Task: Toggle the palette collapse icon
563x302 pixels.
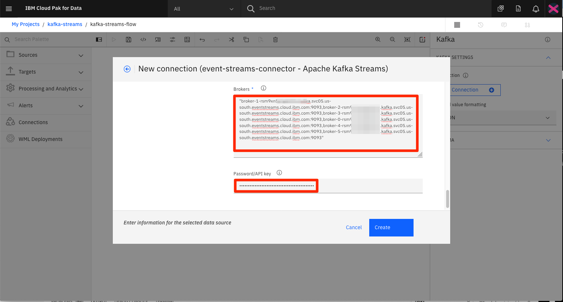Action: (x=99, y=40)
